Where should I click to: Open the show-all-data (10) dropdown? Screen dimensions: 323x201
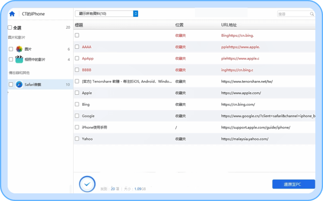pos(106,13)
